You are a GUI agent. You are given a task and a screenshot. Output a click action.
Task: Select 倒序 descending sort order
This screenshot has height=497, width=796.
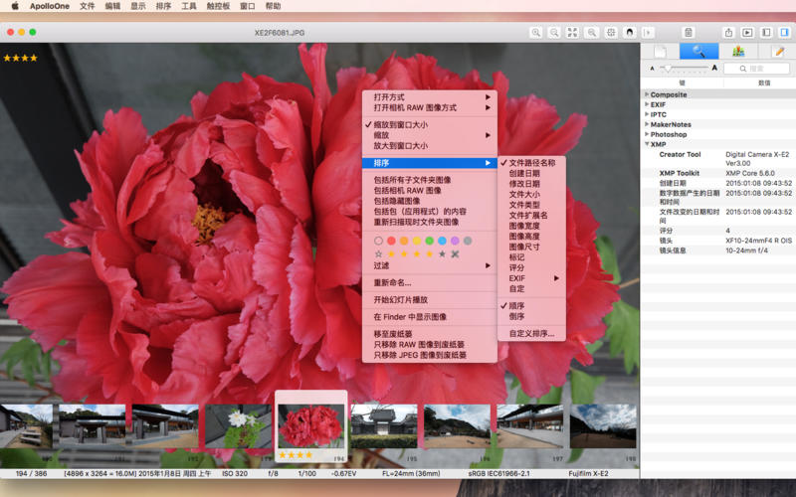(531, 316)
